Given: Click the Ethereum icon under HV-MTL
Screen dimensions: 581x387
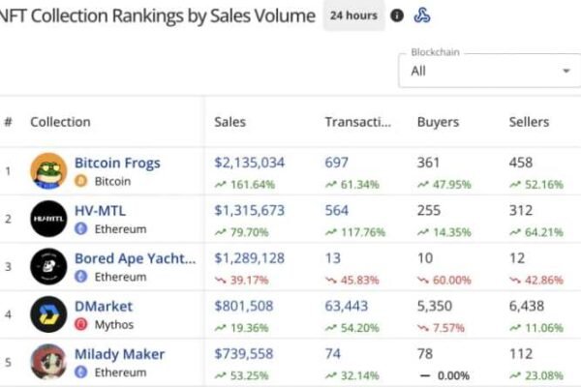Looking at the screenshot, I should point(81,228).
